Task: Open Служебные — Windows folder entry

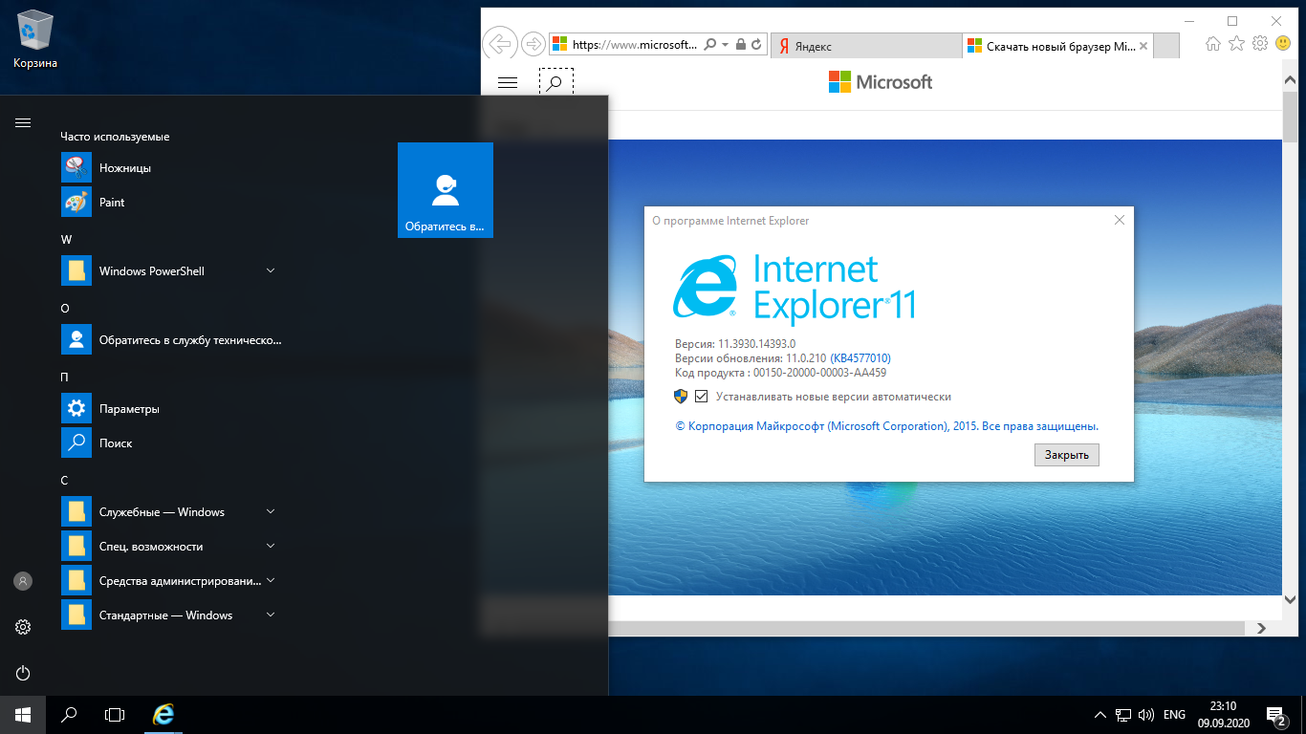Action: pyautogui.click(x=172, y=511)
